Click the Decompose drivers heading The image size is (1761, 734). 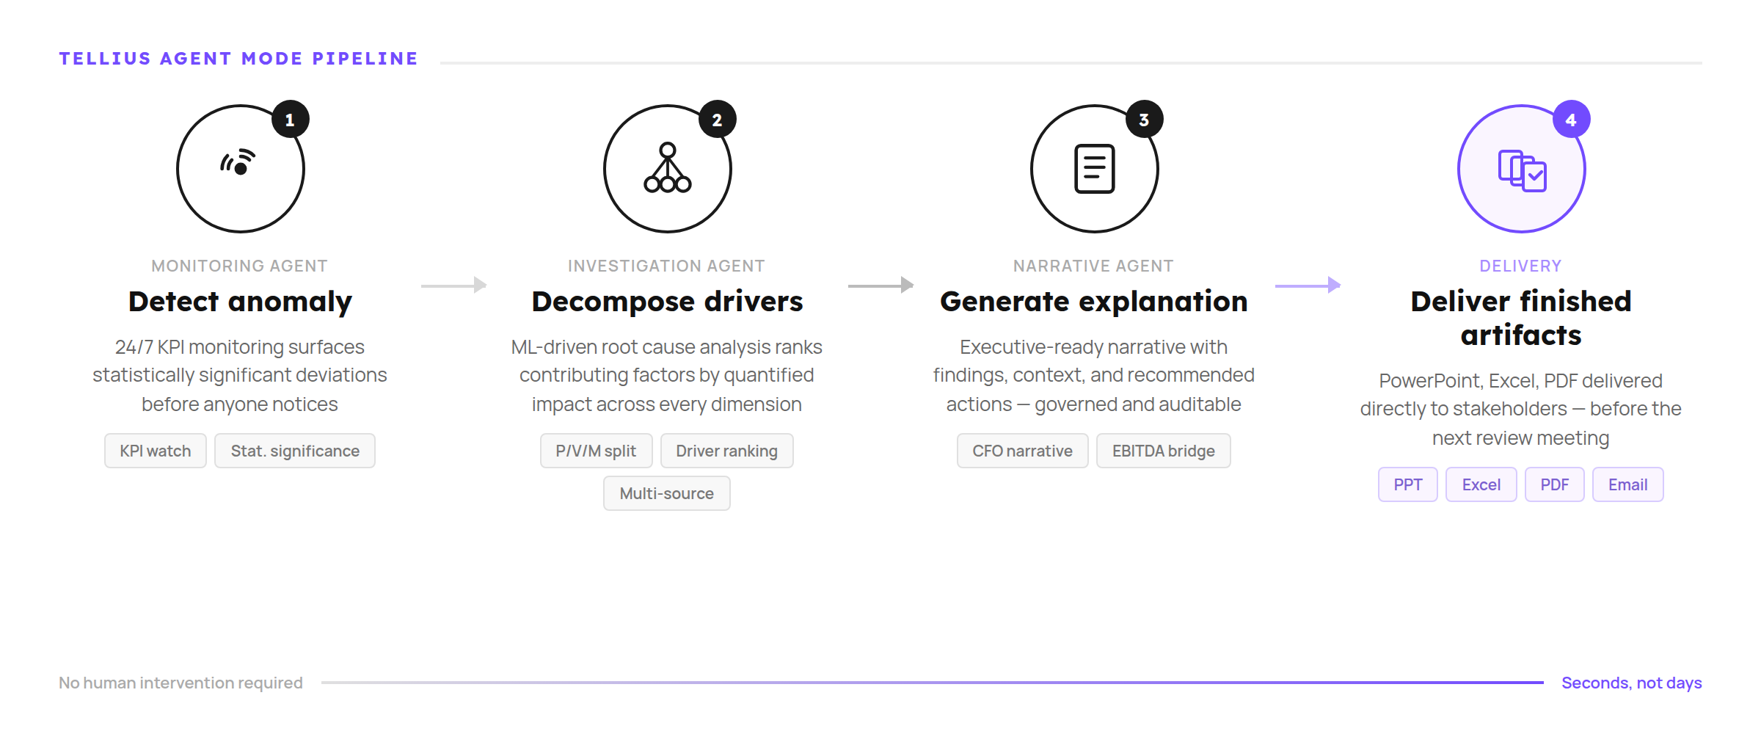coord(667,302)
